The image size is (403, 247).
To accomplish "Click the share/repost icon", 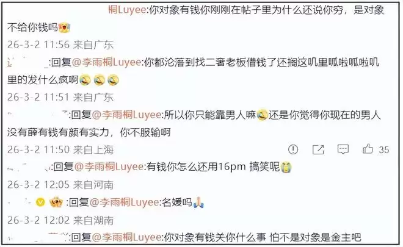I will [318, 149].
